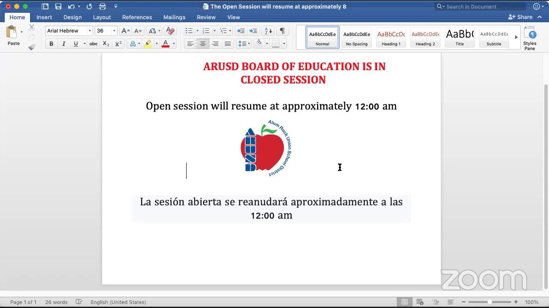Toggle strikethrough formatting
This screenshot has height=308, width=549.
point(94,44)
